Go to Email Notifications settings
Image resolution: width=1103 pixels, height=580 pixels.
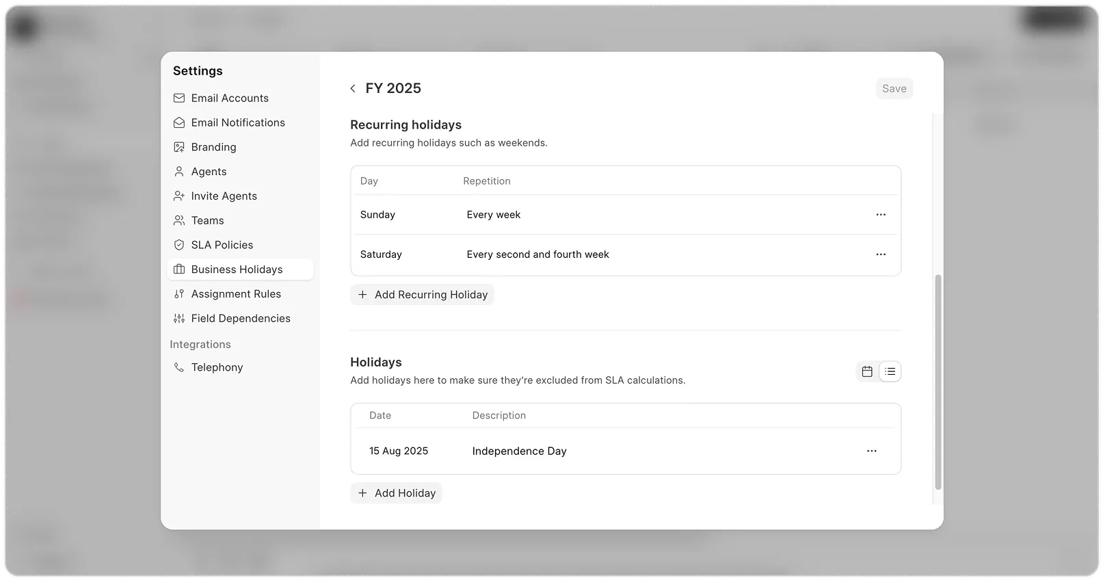pyautogui.click(x=238, y=122)
